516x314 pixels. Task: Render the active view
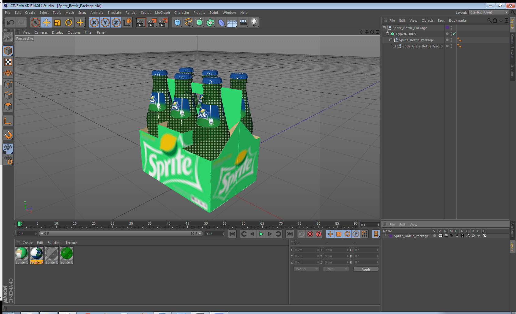click(x=140, y=22)
